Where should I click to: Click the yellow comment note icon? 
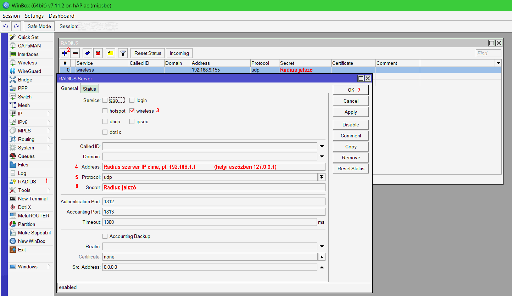tap(110, 53)
